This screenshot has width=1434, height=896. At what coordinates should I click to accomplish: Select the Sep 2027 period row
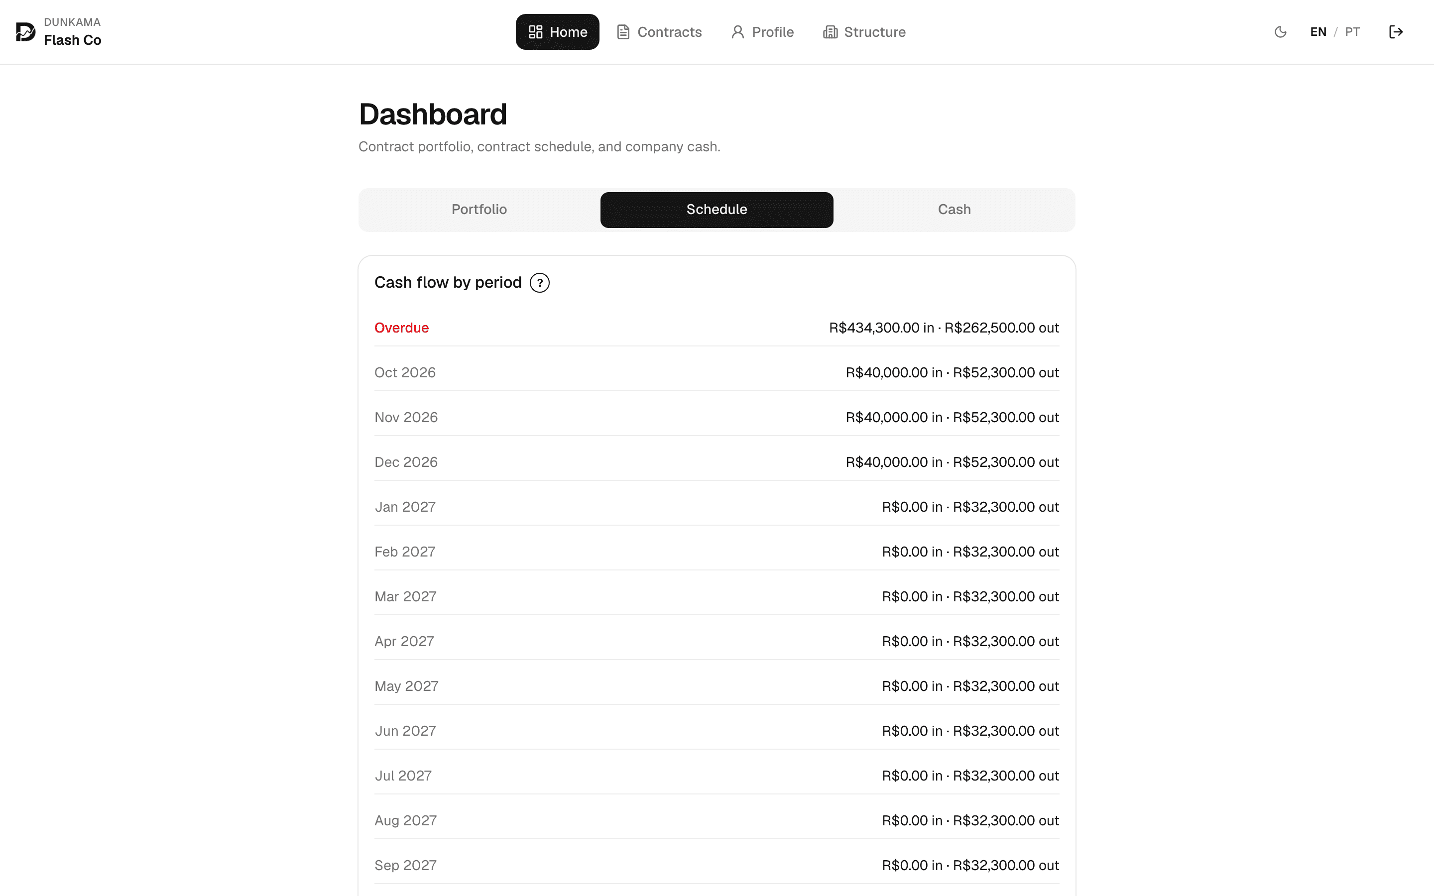pos(717,865)
